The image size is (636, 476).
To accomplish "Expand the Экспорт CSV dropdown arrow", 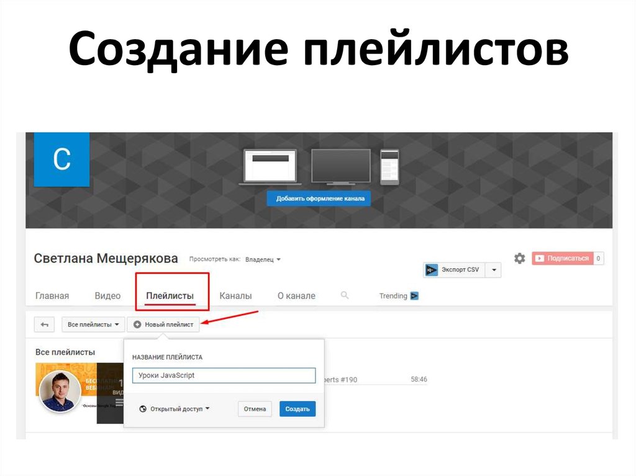I will click(x=494, y=270).
